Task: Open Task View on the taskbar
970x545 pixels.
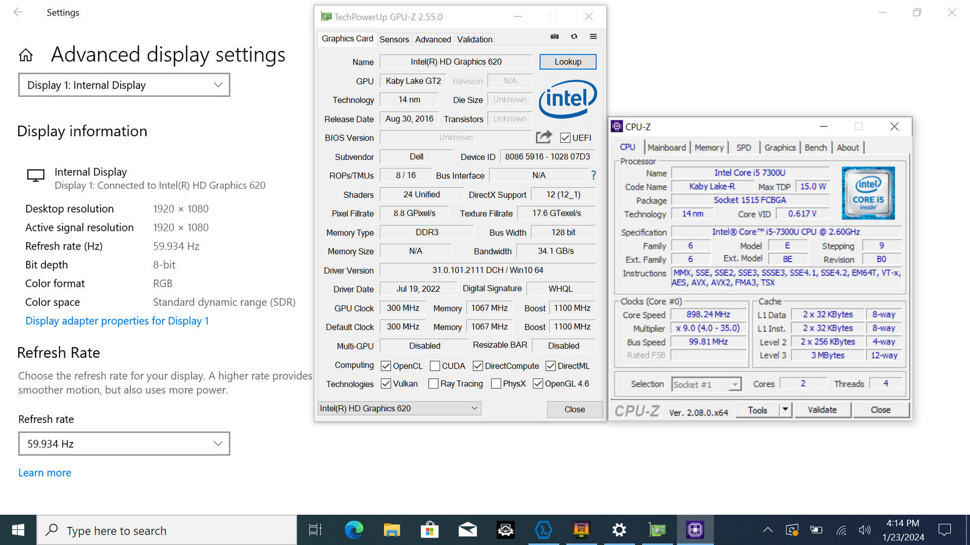Action: [315, 530]
